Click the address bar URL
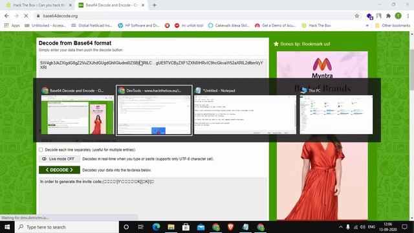The height and width of the screenshot is (233, 414). [x=60, y=16]
